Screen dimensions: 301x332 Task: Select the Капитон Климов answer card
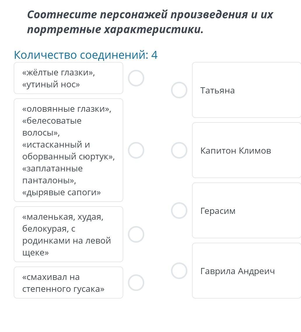(247, 150)
